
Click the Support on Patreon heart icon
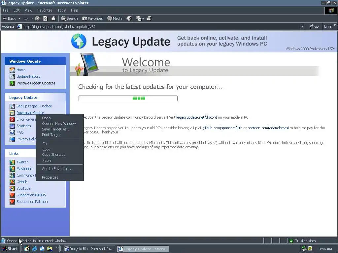[x=12, y=202]
